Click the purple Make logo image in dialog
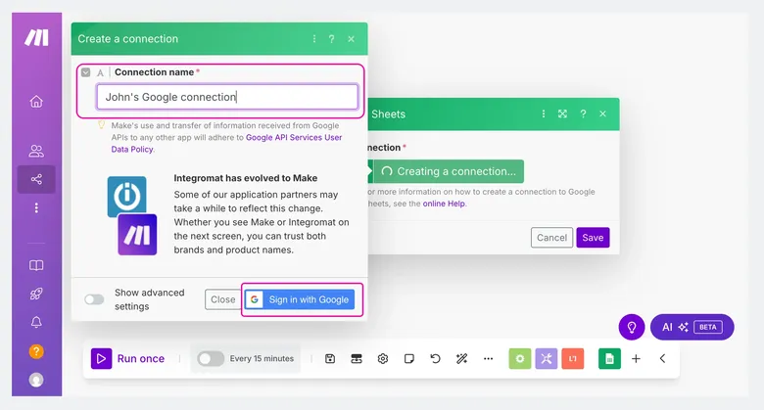The height and width of the screenshot is (410, 764). click(x=137, y=235)
